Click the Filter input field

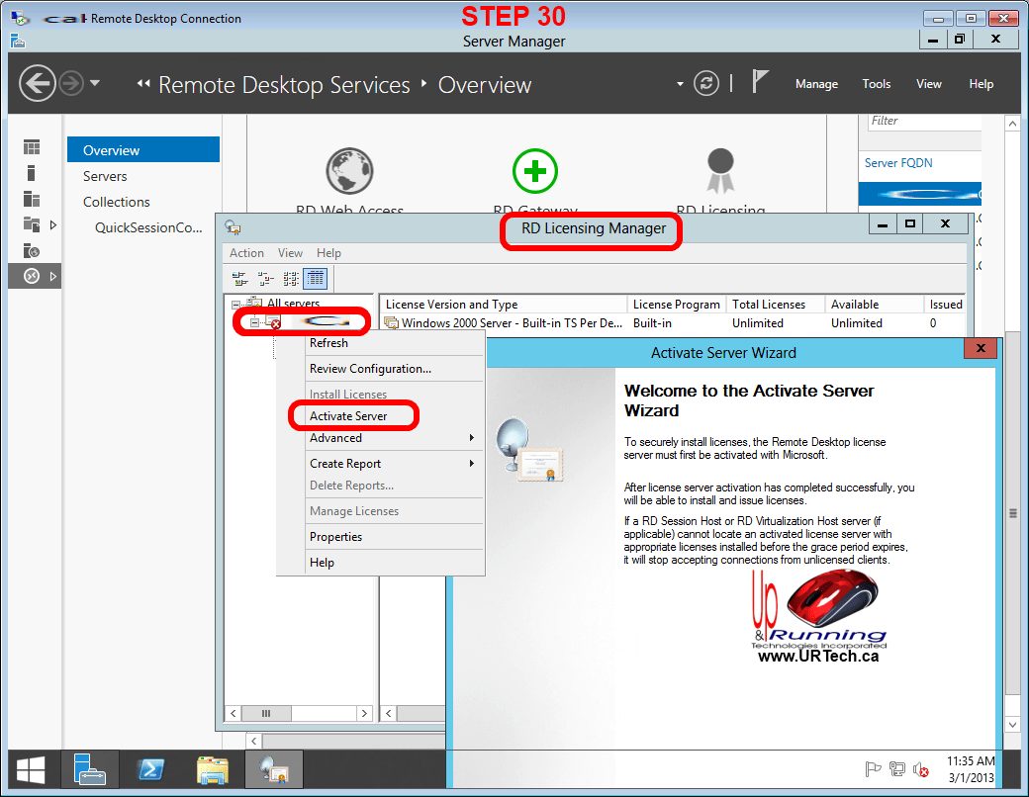coord(923,121)
